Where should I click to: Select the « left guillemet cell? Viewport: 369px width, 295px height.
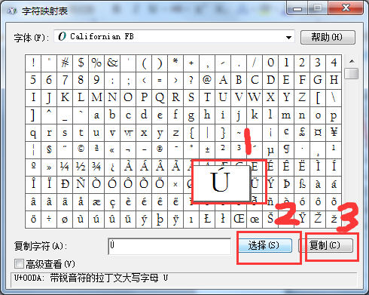click(x=112, y=149)
